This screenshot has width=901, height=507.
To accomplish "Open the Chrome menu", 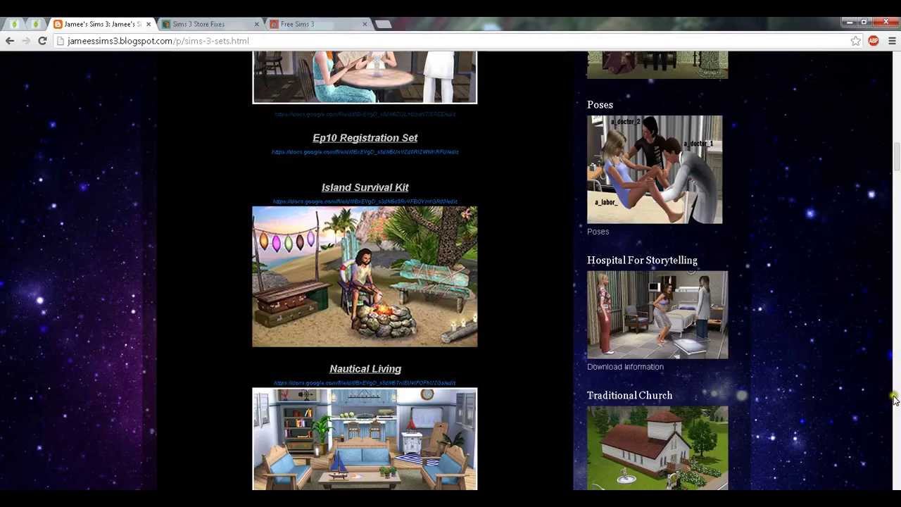I will [892, 41].
